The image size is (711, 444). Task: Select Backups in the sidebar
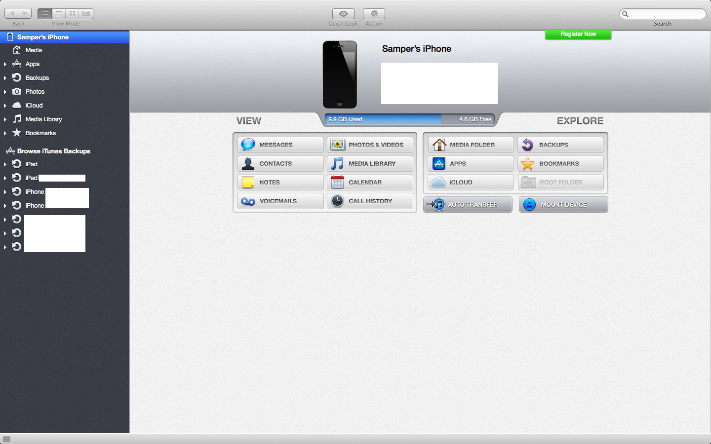click(x=65, y=77)
